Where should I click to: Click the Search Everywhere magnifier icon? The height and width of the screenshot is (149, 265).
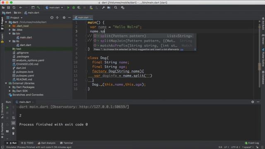pos(116,7)
